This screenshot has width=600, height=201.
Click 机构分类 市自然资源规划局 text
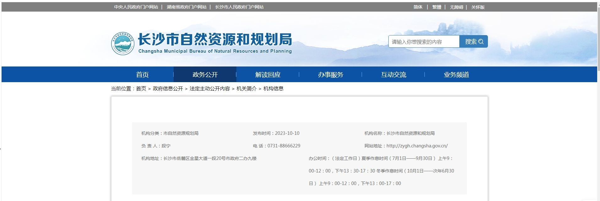coord(170,133)
